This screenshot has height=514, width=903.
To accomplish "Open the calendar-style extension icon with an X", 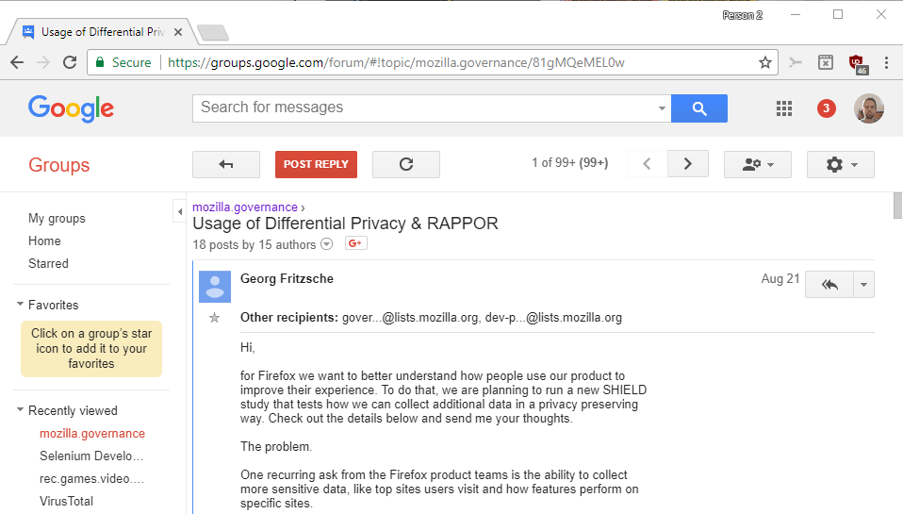I will (x=826, y=62).
